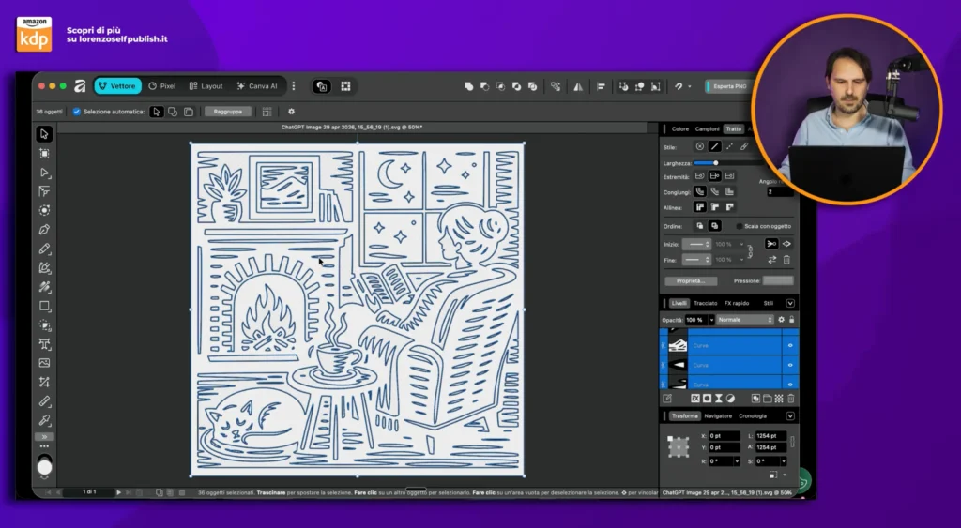Click the edit layer pencil icon
Screen dimensions: 961x528
tap(667, 399)
